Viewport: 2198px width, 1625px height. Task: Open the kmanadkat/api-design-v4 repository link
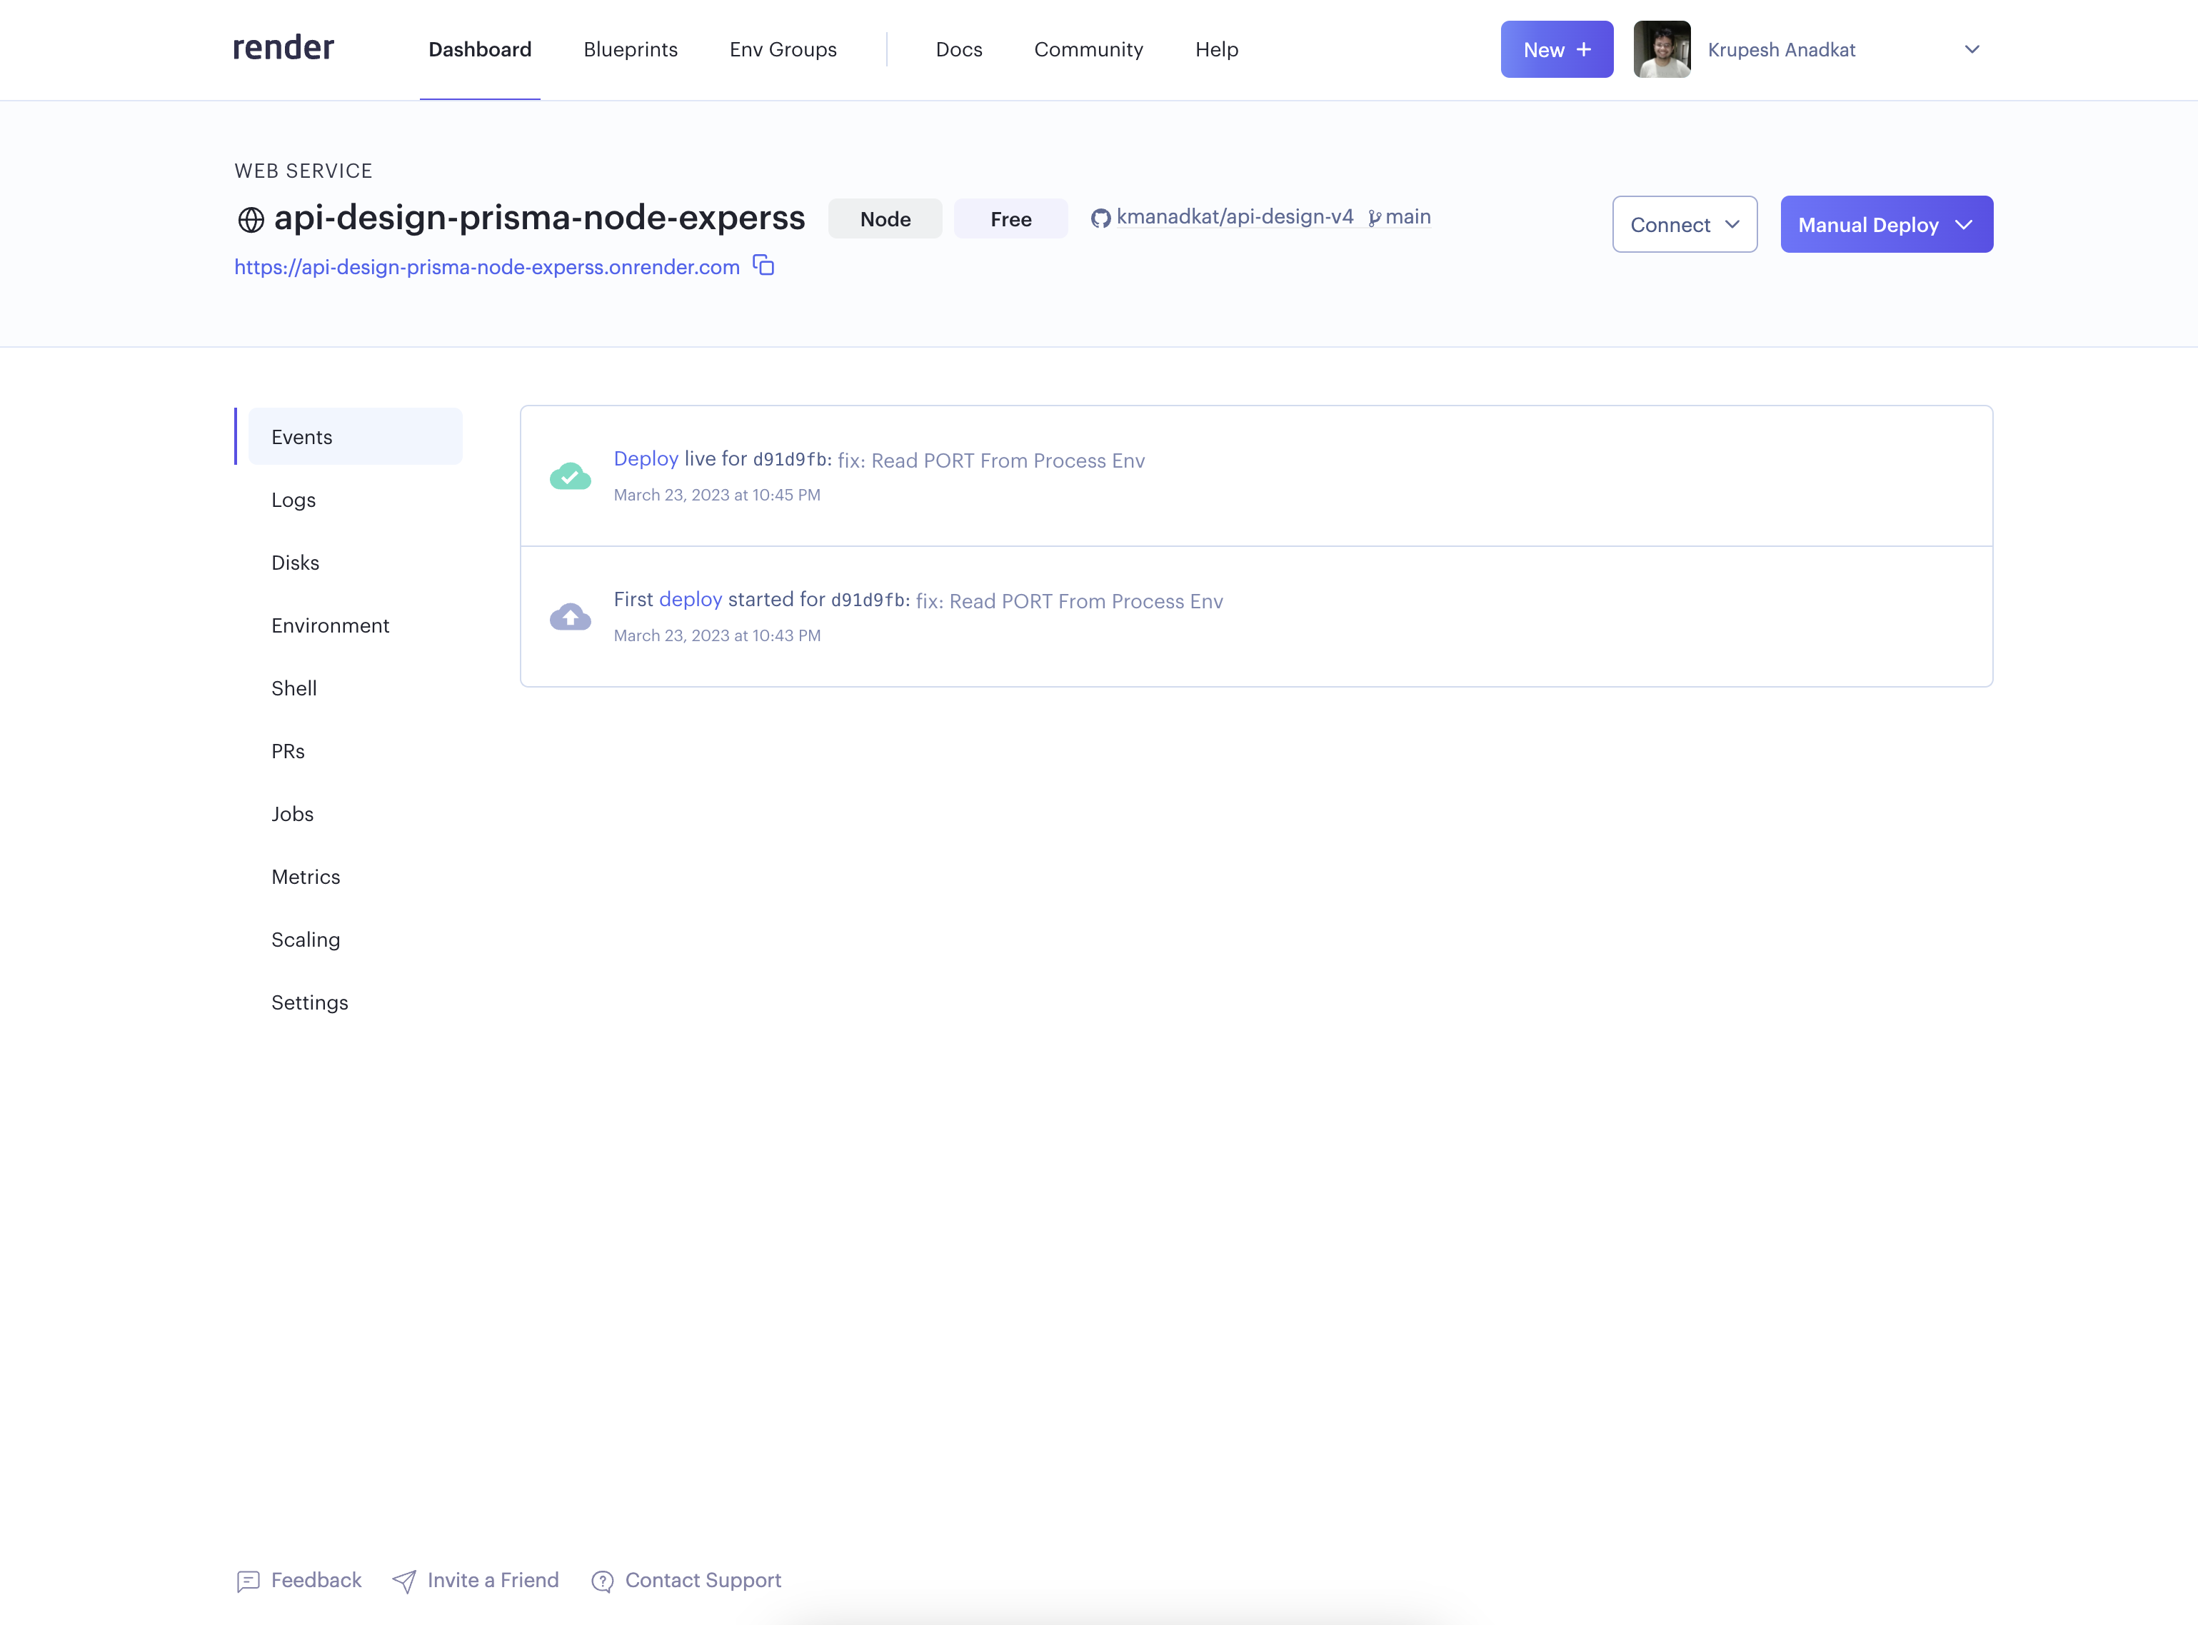(x=1234, y=216)
